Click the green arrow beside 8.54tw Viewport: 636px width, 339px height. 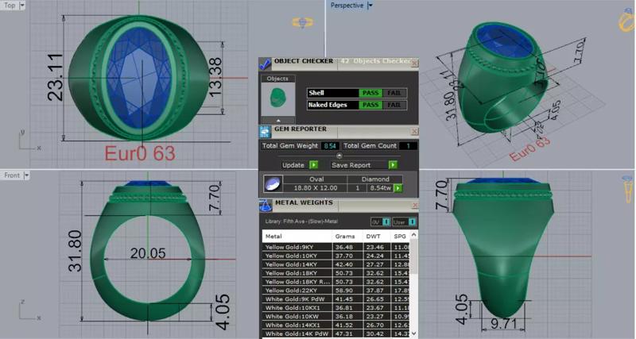point(398,188)
